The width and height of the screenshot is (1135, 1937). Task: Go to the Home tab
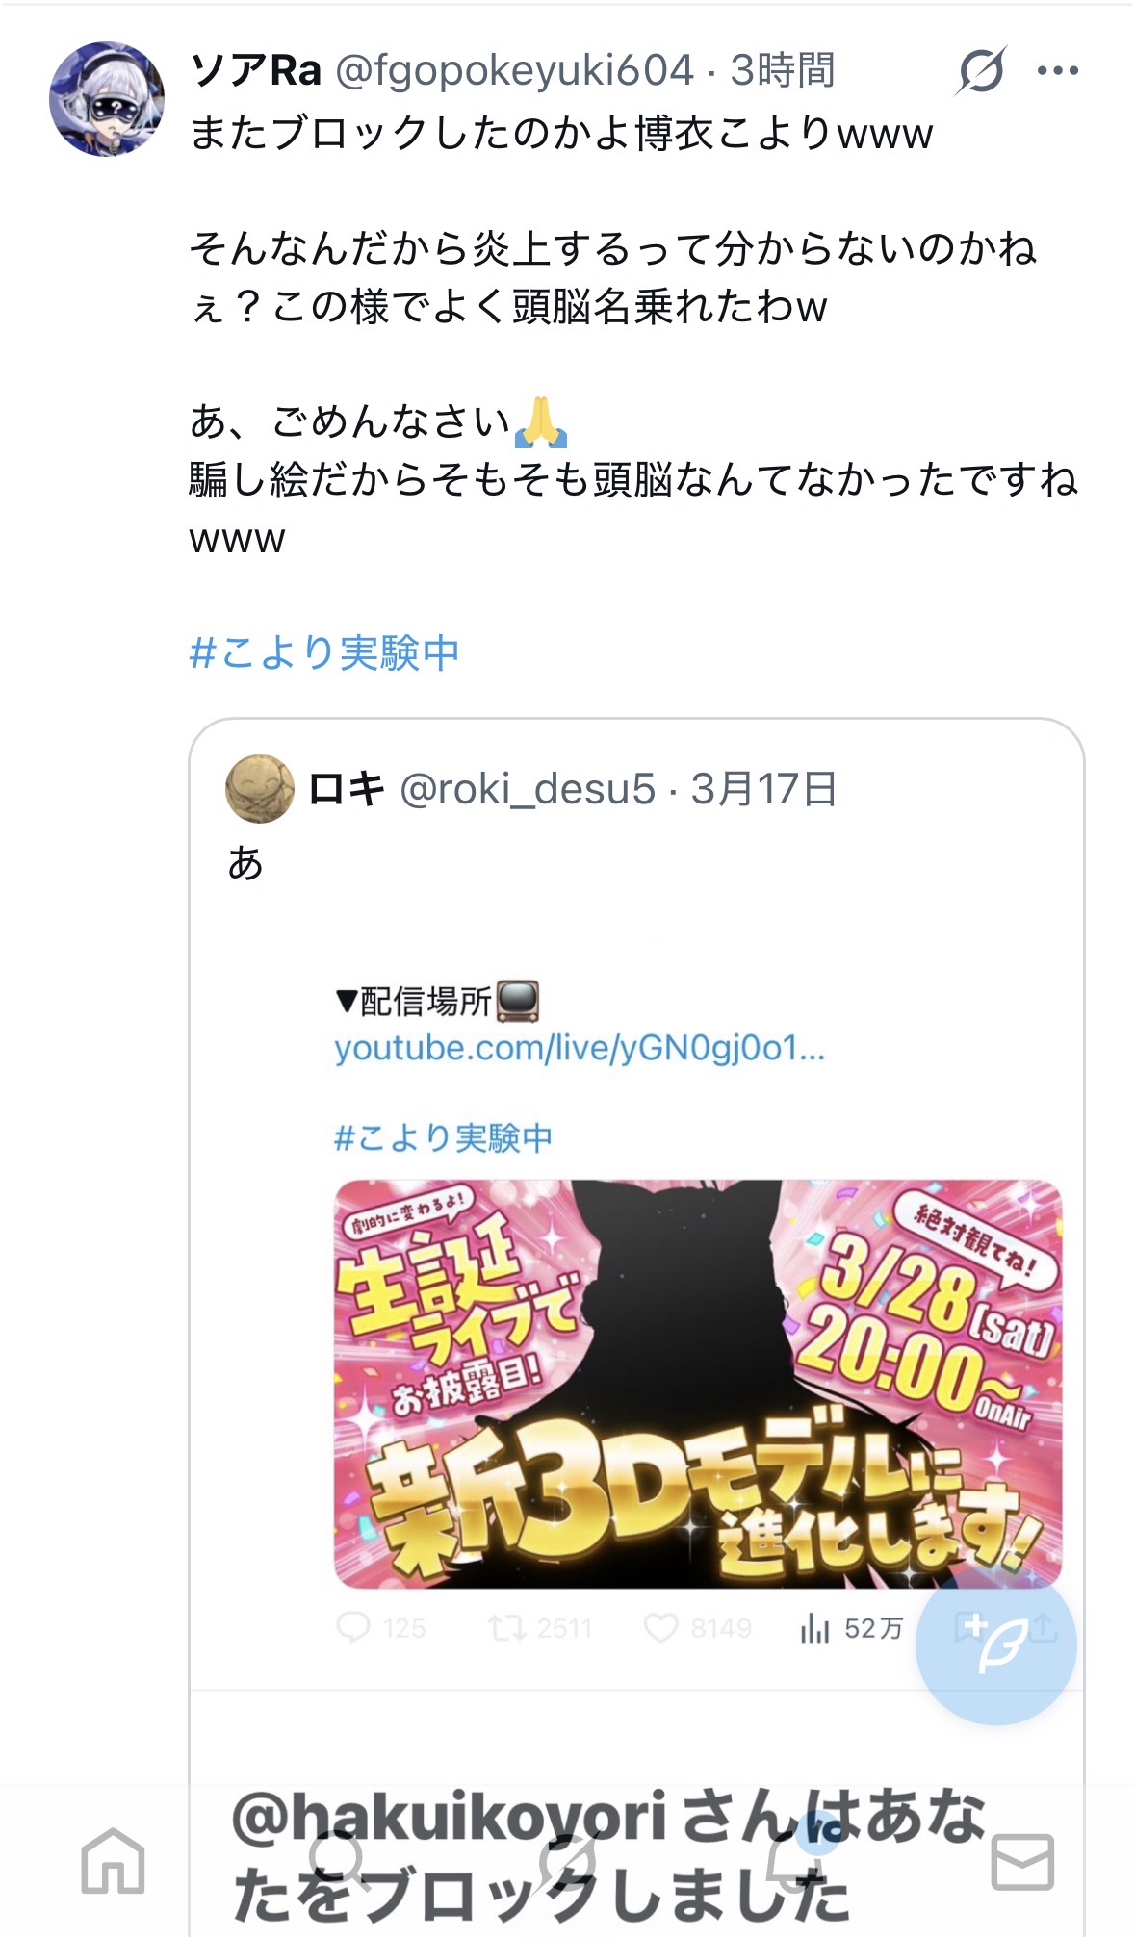click(113, 1861)
